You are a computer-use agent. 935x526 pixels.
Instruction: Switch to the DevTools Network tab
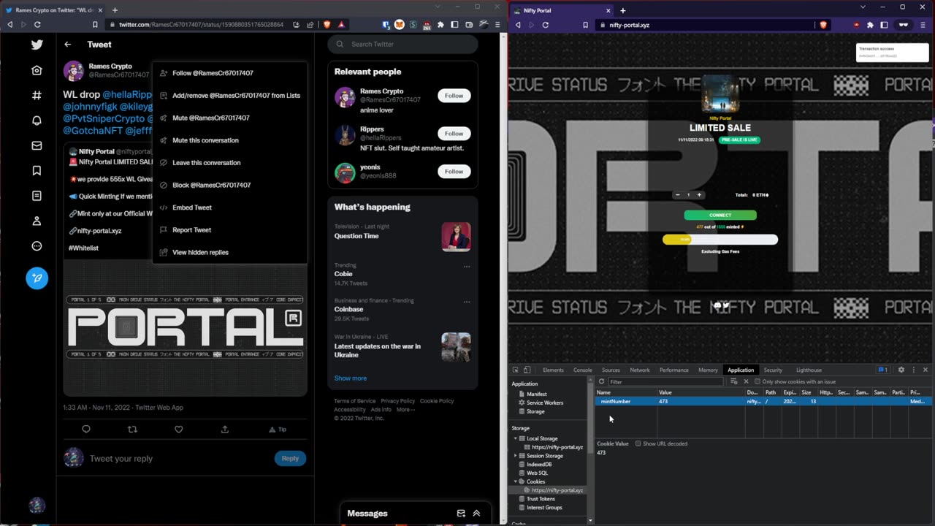tap(639, 370)
